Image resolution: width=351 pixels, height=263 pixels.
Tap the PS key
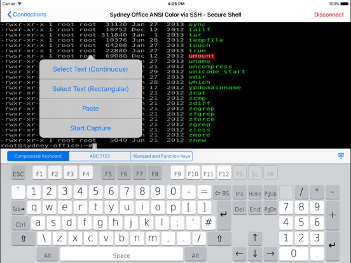[240, 173]
